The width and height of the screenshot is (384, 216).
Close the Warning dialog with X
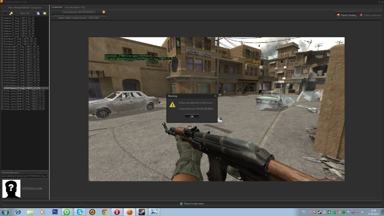pos(215,96)
